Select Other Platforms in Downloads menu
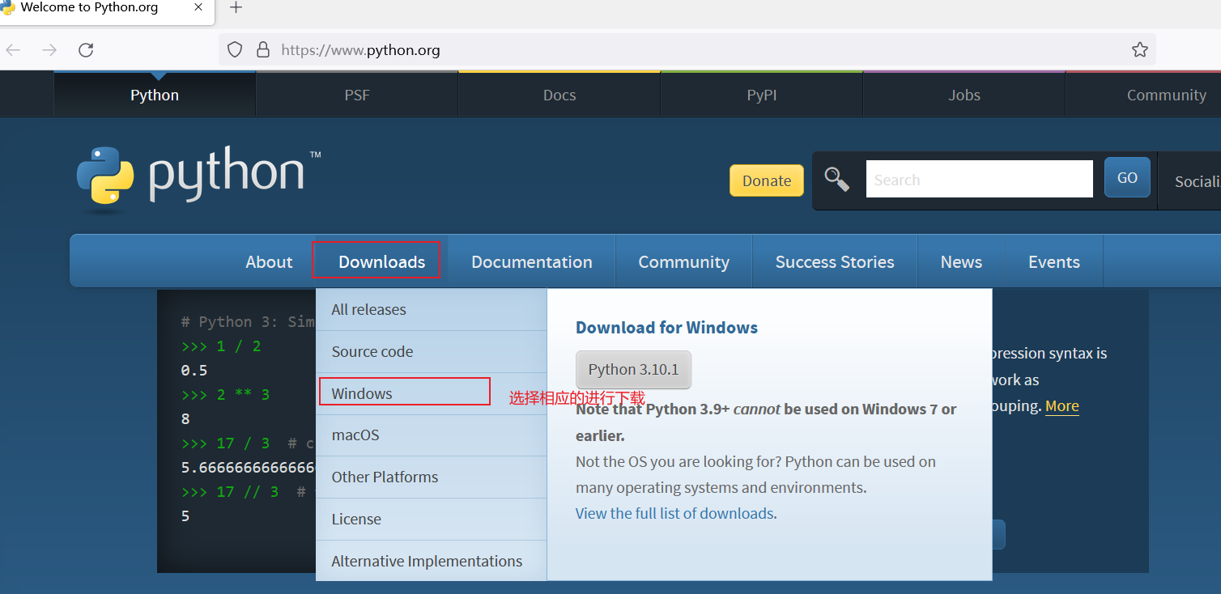This screenshot has height=594, width=1221. click(x=432, y=477)
